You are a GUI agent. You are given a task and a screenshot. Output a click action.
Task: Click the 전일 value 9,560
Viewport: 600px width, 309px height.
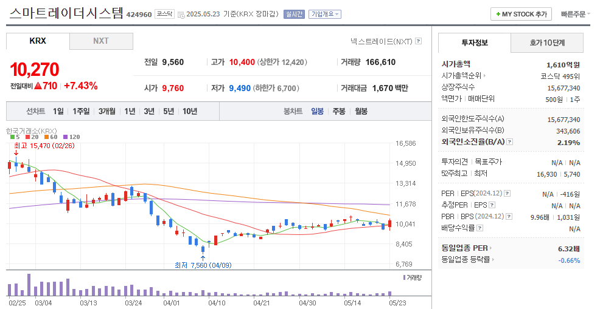pos(173,63)
